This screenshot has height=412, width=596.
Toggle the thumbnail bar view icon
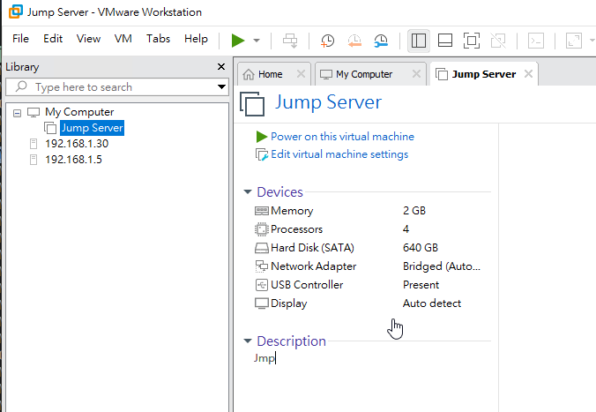pos(445,41)
